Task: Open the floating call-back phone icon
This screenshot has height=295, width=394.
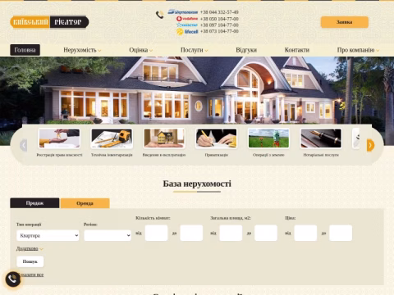Action: click(x=13, y=279)
